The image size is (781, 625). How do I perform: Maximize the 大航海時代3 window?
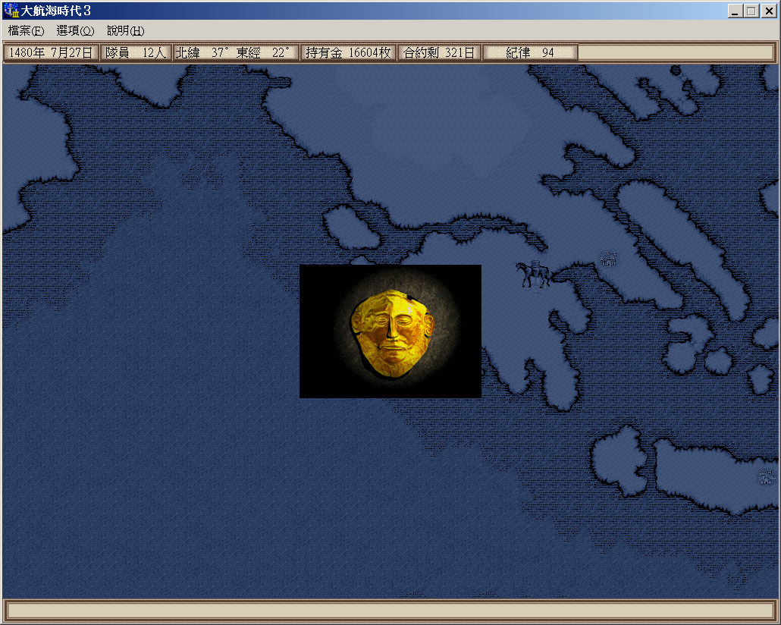click(x=751, y=11)
